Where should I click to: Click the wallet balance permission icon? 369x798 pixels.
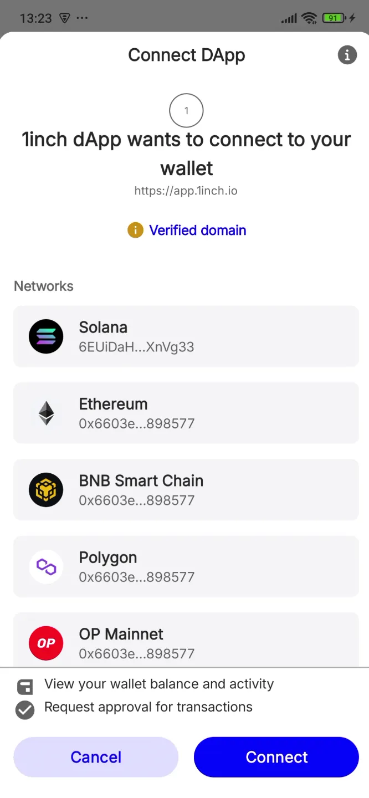[24, 687]
